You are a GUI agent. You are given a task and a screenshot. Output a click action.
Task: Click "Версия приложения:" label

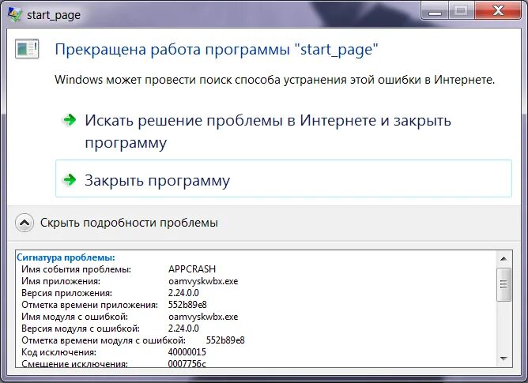(x=66, y=293)
